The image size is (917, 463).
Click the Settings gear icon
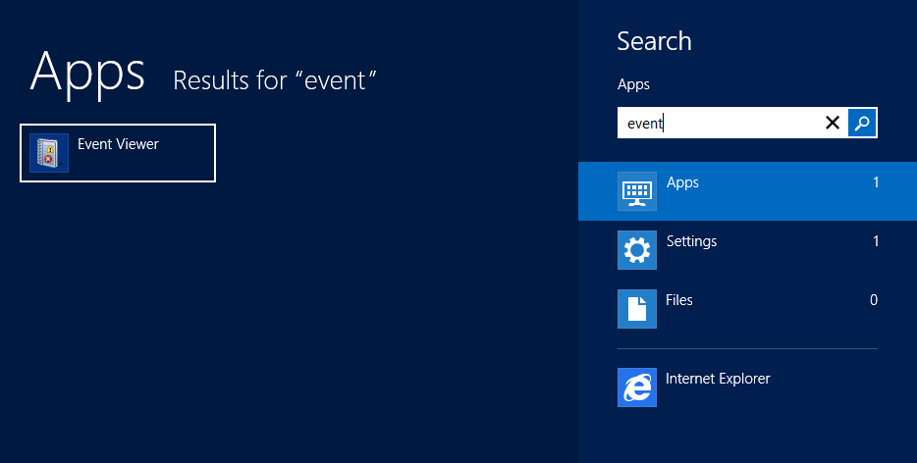pyautogui.click(x=636, y=250)
